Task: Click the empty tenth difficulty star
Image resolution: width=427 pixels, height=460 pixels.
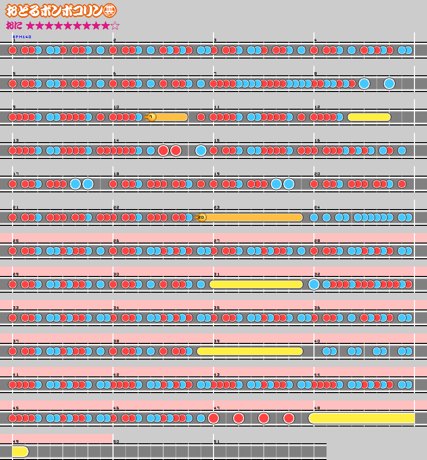Action: tap(115, 26)
